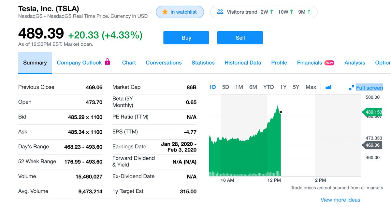Click the gray 469.06 previous close tag
The height and width of the screenshot is (207, 391).
click(x=372, y=145)
